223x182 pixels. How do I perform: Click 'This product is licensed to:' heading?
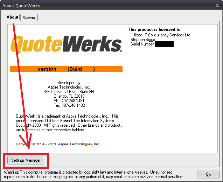(x=155, y=29)
